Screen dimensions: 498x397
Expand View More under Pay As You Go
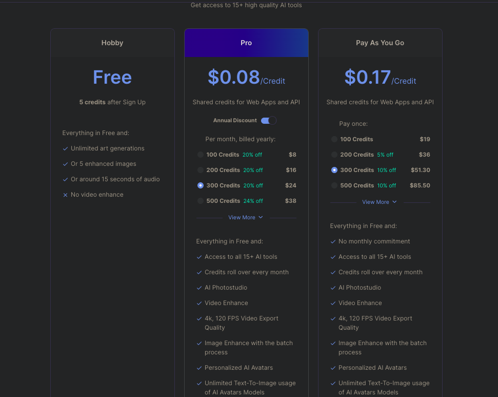(376, 202)
